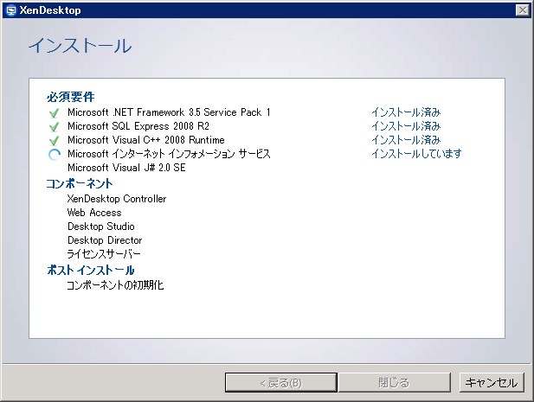Click the green checkmark beside .NET Framework 3.5
This screenshot has height=402, width=534.
pyautogui.click(x=55, y=112)
